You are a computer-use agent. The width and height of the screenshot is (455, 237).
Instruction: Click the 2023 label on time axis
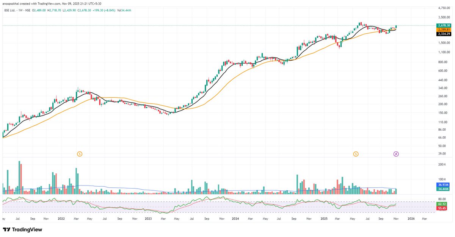(x=148, y=218)
